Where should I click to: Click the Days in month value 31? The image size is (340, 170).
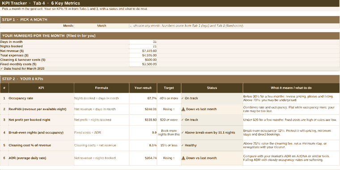tap(143, 42)
